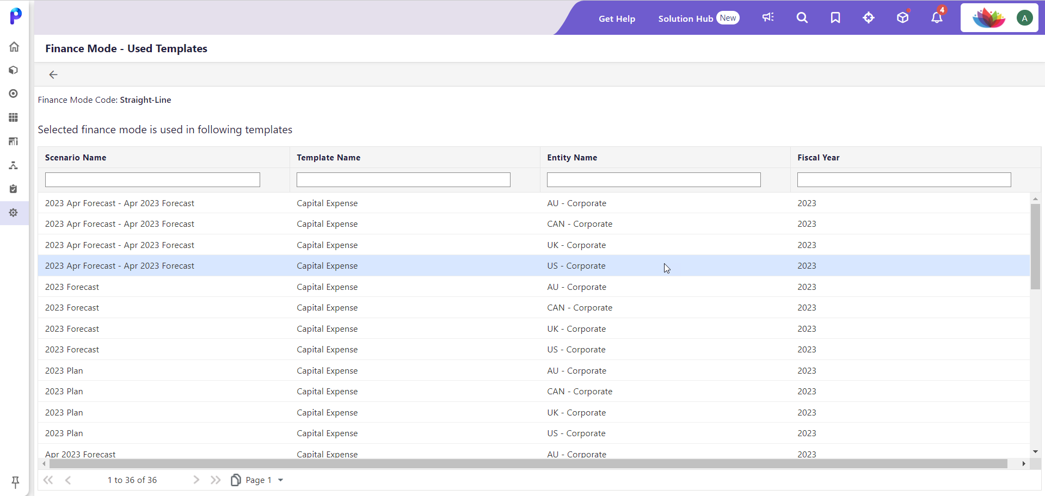Click the horizontal scroll right arrow
Image resolution: width=1045 pixels, height=496 pixels.
click(1024, 463)
